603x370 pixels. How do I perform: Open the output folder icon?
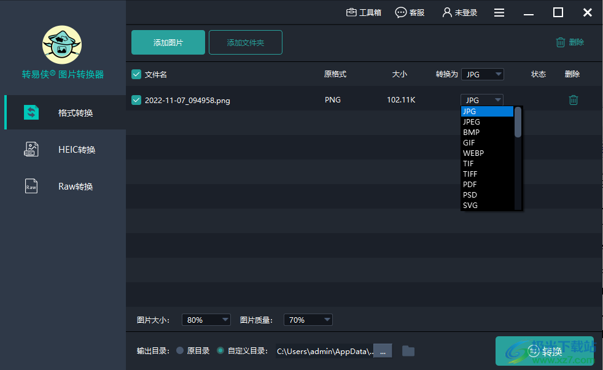point(408,350)
